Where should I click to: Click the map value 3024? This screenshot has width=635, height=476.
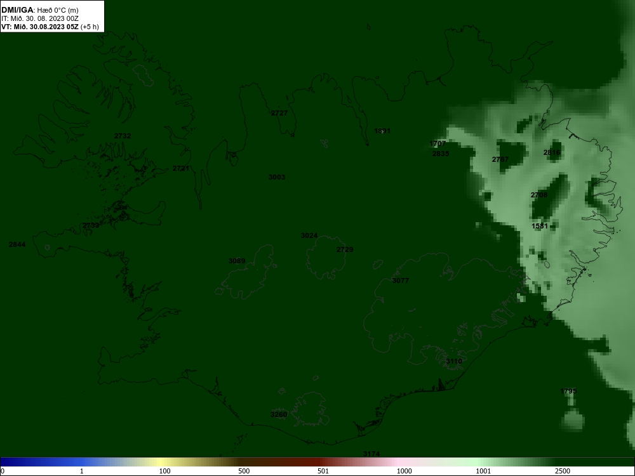(309, 236)
